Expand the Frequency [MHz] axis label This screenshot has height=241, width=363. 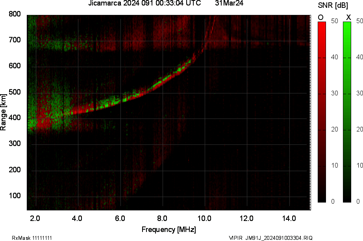[169, 228]
